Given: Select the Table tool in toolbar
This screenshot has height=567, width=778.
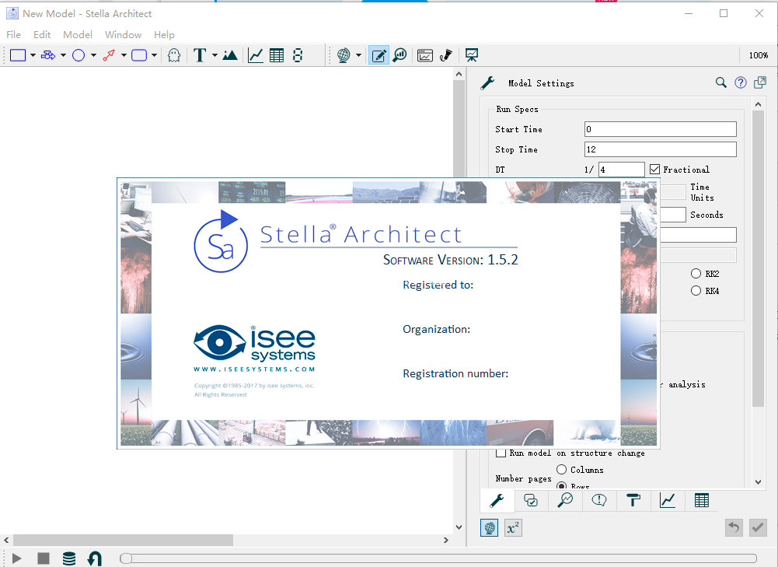Looking at the screenshot, I should 277,55.
